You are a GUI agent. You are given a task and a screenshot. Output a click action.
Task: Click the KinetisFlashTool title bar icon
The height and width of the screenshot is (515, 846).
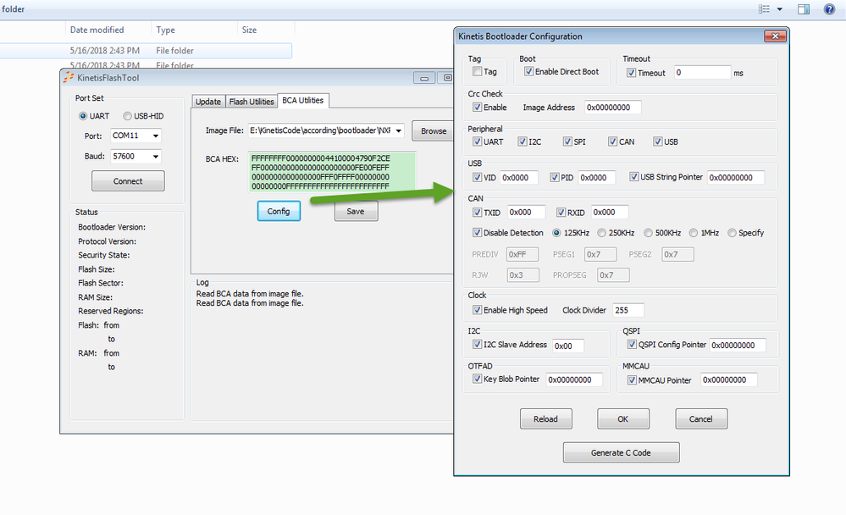69,77
